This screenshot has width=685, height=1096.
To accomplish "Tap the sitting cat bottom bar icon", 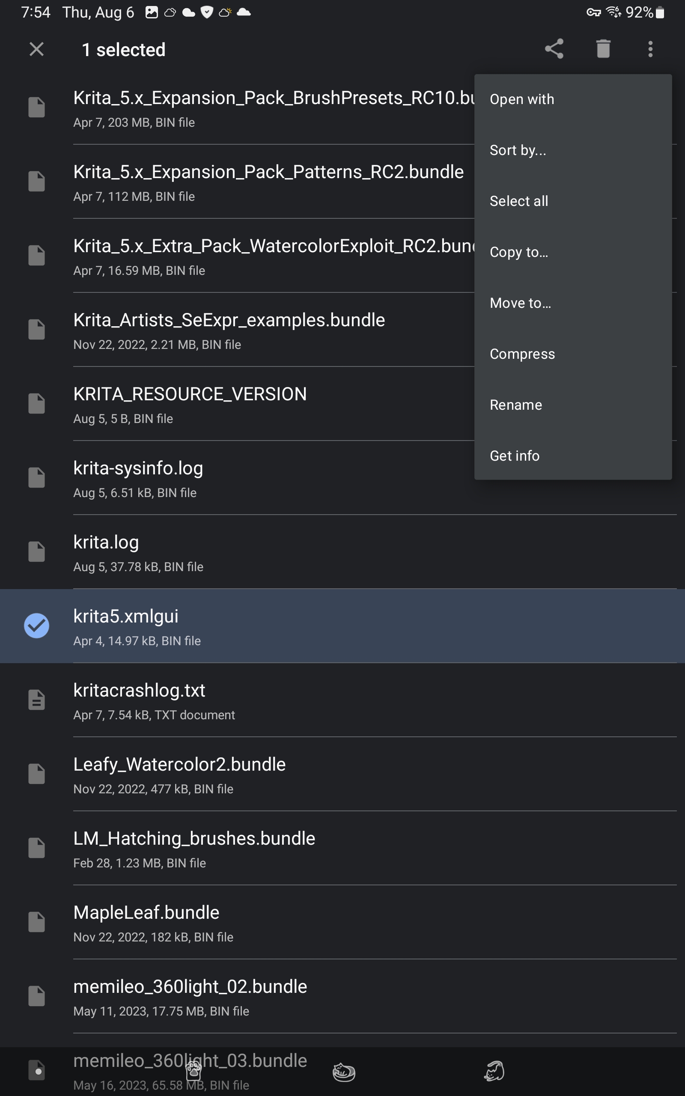I will (x=494, y=1071).
